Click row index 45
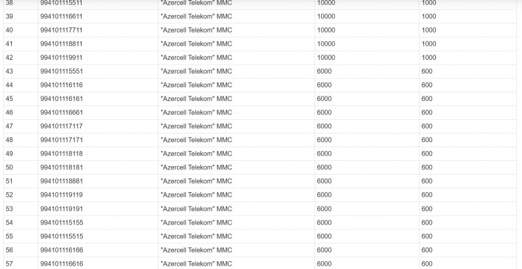 click(x=9, y=99)
